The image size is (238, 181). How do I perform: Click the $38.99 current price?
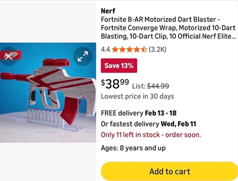point(115,84)
